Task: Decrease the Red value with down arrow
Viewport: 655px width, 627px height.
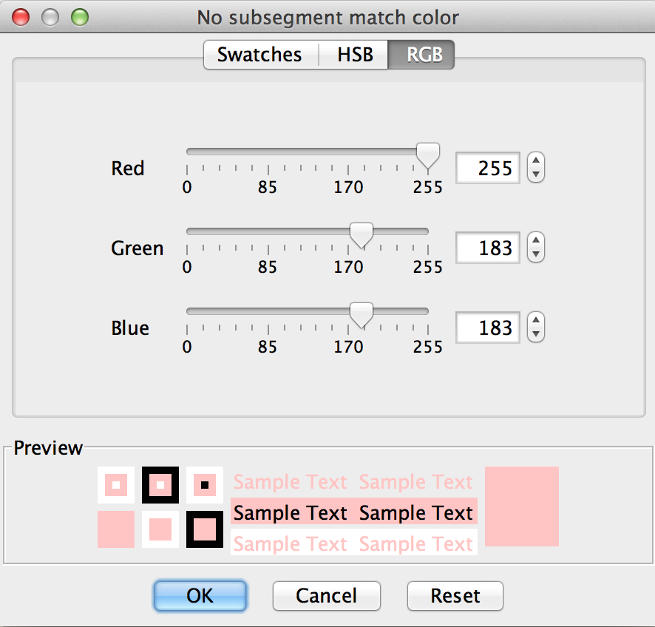Action: (537, 174)
